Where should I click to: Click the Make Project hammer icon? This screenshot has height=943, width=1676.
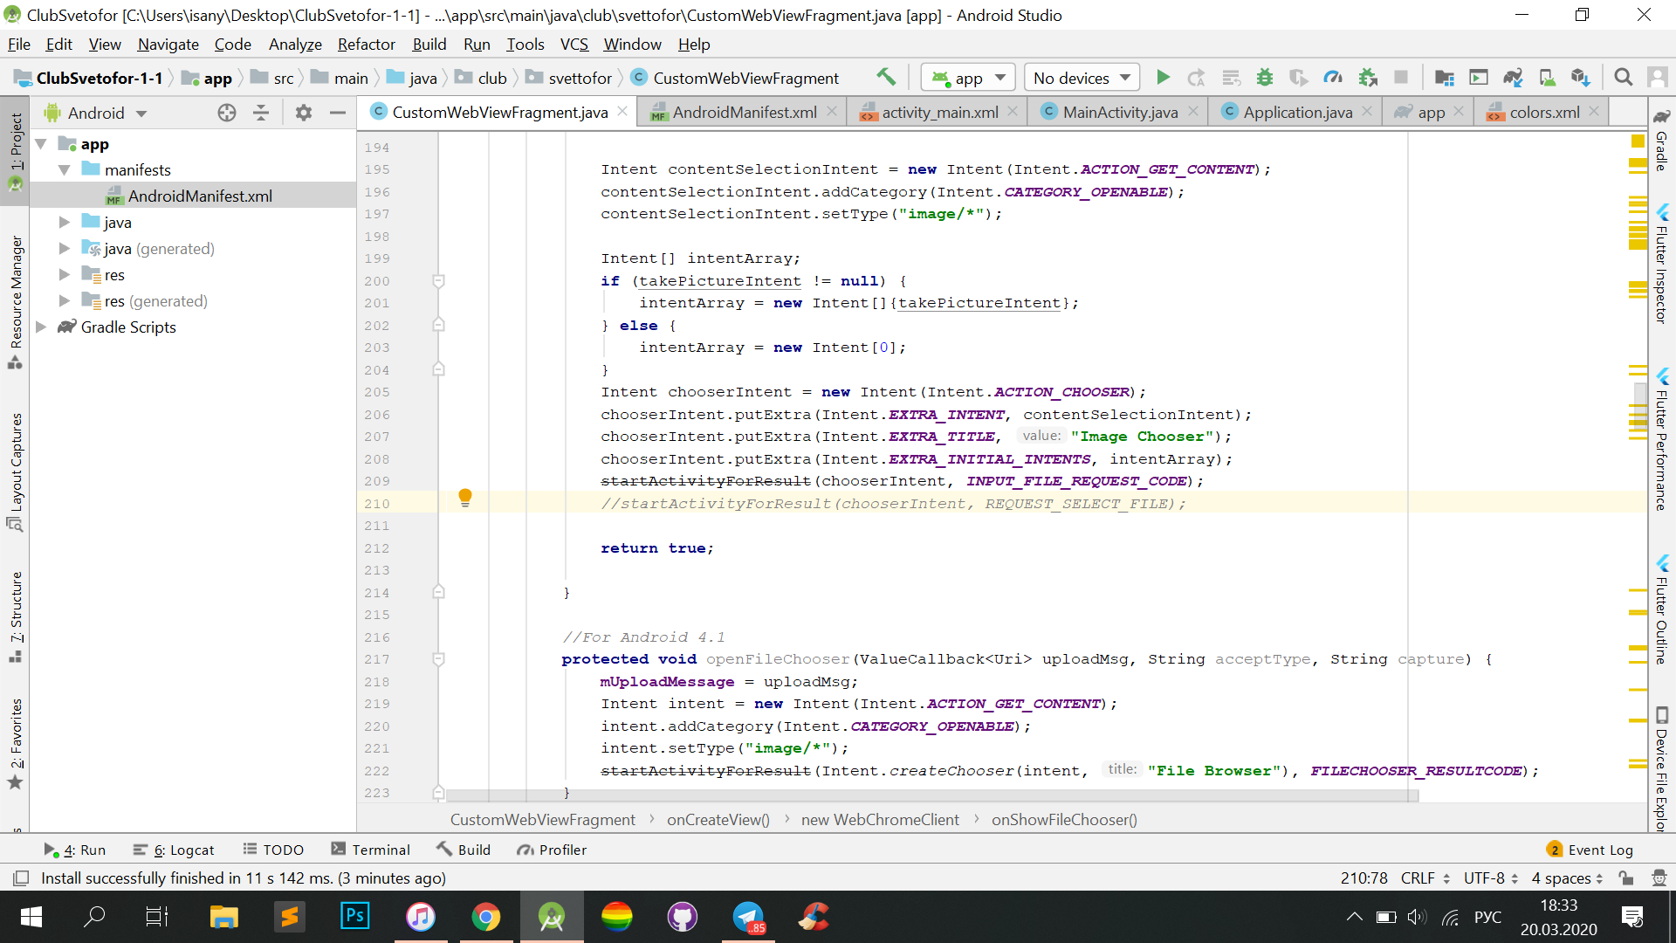886,78
